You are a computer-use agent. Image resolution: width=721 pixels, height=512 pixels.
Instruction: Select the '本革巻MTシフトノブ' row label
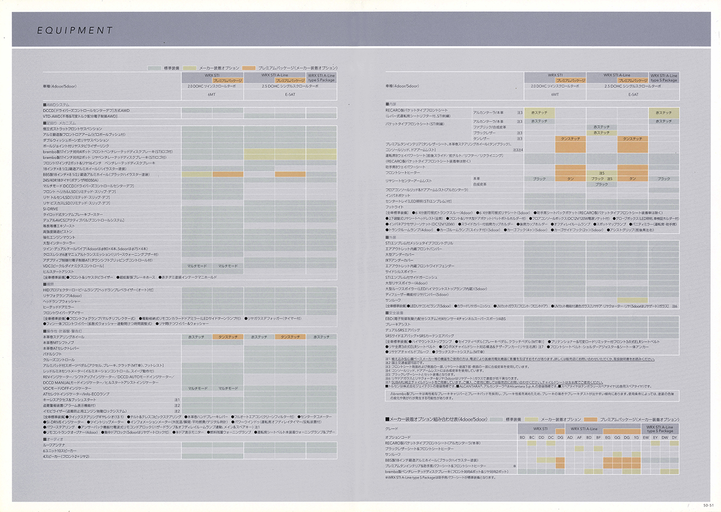(x=58, y=343)
